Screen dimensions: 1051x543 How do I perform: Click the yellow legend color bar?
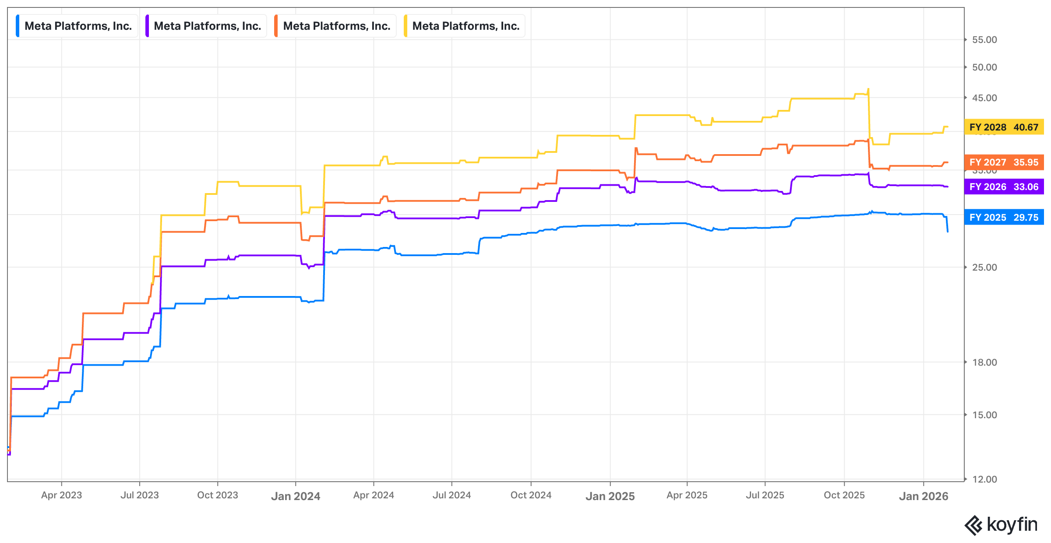pyautogui.click(x=406, y=26)
